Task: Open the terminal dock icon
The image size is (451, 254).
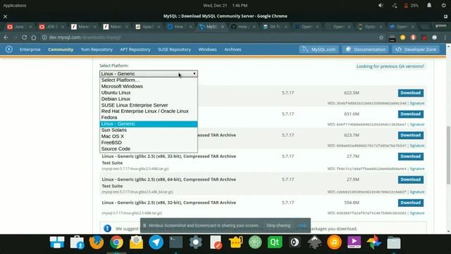Action: pyautogui.click(x=175, y=242)
